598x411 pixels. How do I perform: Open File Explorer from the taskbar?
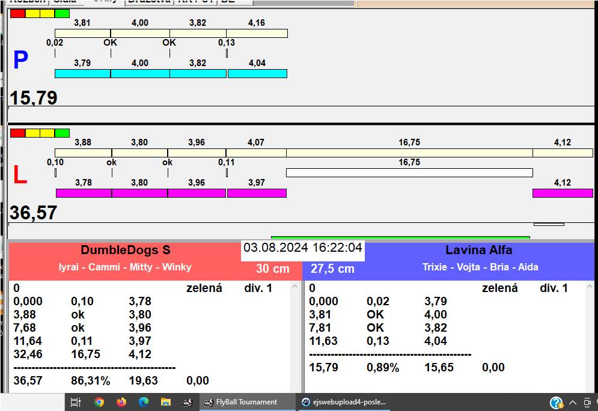[x=165, y=402]
